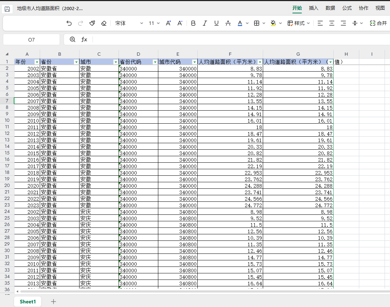Open the 年份 column filter dropdown
The image size is (390, 307).
tap(37, 62)
